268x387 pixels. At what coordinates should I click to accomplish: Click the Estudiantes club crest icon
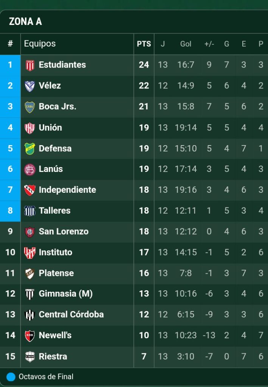(29, 65)
